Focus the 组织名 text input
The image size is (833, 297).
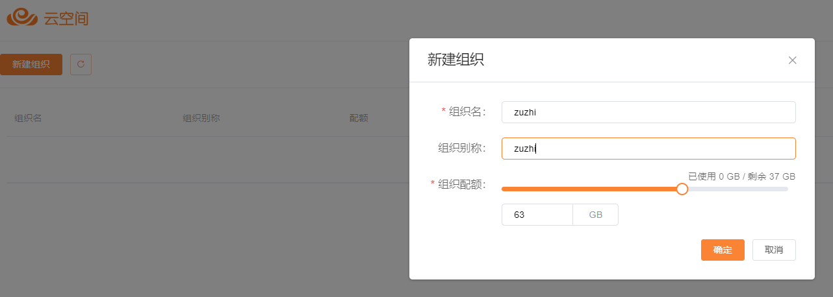648,112
